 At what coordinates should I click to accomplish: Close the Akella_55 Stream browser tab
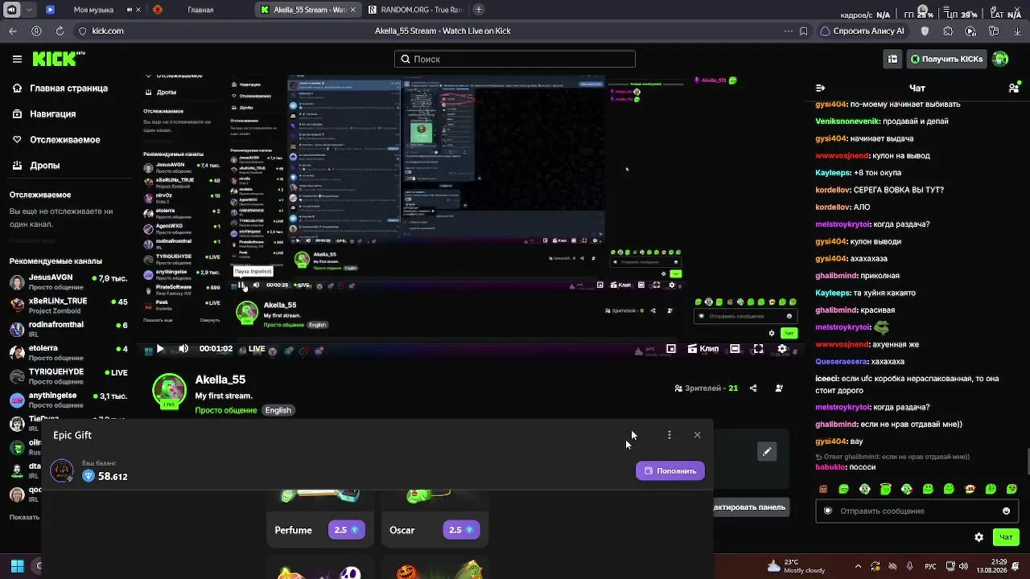[352, 10]
